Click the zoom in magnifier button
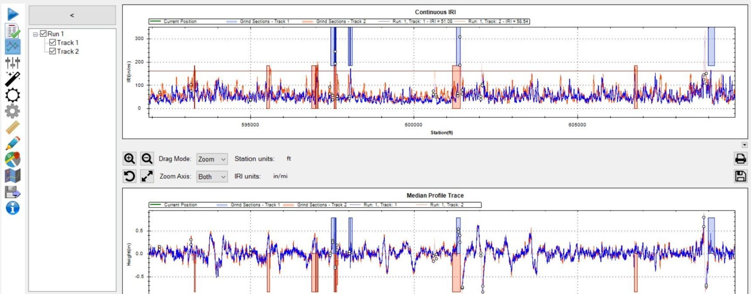The width and height of the screenshot is (751, 294). pyautogui.click(x=129, y=159)
